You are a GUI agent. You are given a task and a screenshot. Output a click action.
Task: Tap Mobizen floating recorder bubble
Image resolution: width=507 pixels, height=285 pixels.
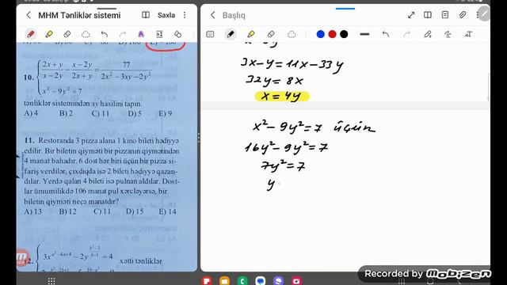coord(23,257)
